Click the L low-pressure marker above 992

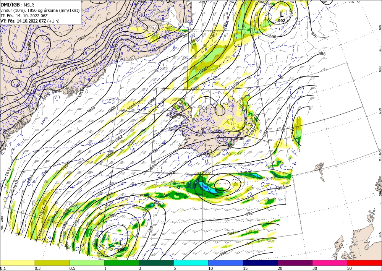pyautogui.click(x=282, y=15)
